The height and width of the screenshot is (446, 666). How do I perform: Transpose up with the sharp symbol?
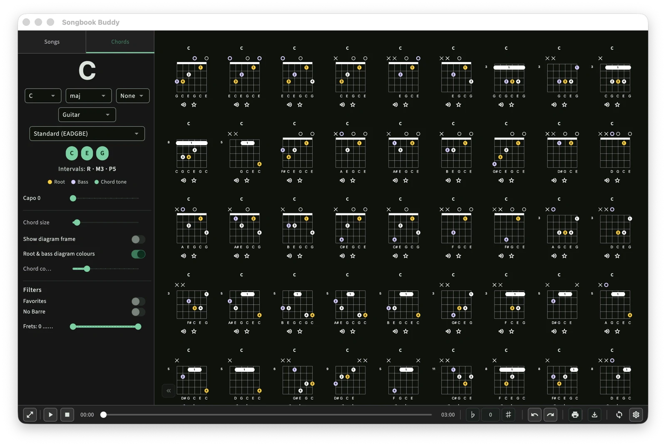coord(508,415)
